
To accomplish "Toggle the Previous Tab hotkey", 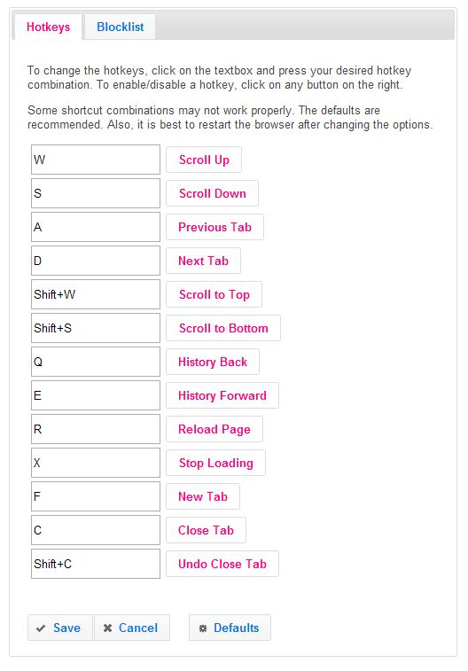I will [x=214, y=227].
